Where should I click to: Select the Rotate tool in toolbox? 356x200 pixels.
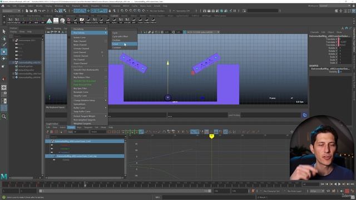pyautogui.click(x=4, y=59)
